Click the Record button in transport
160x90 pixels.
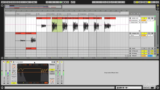65,2
